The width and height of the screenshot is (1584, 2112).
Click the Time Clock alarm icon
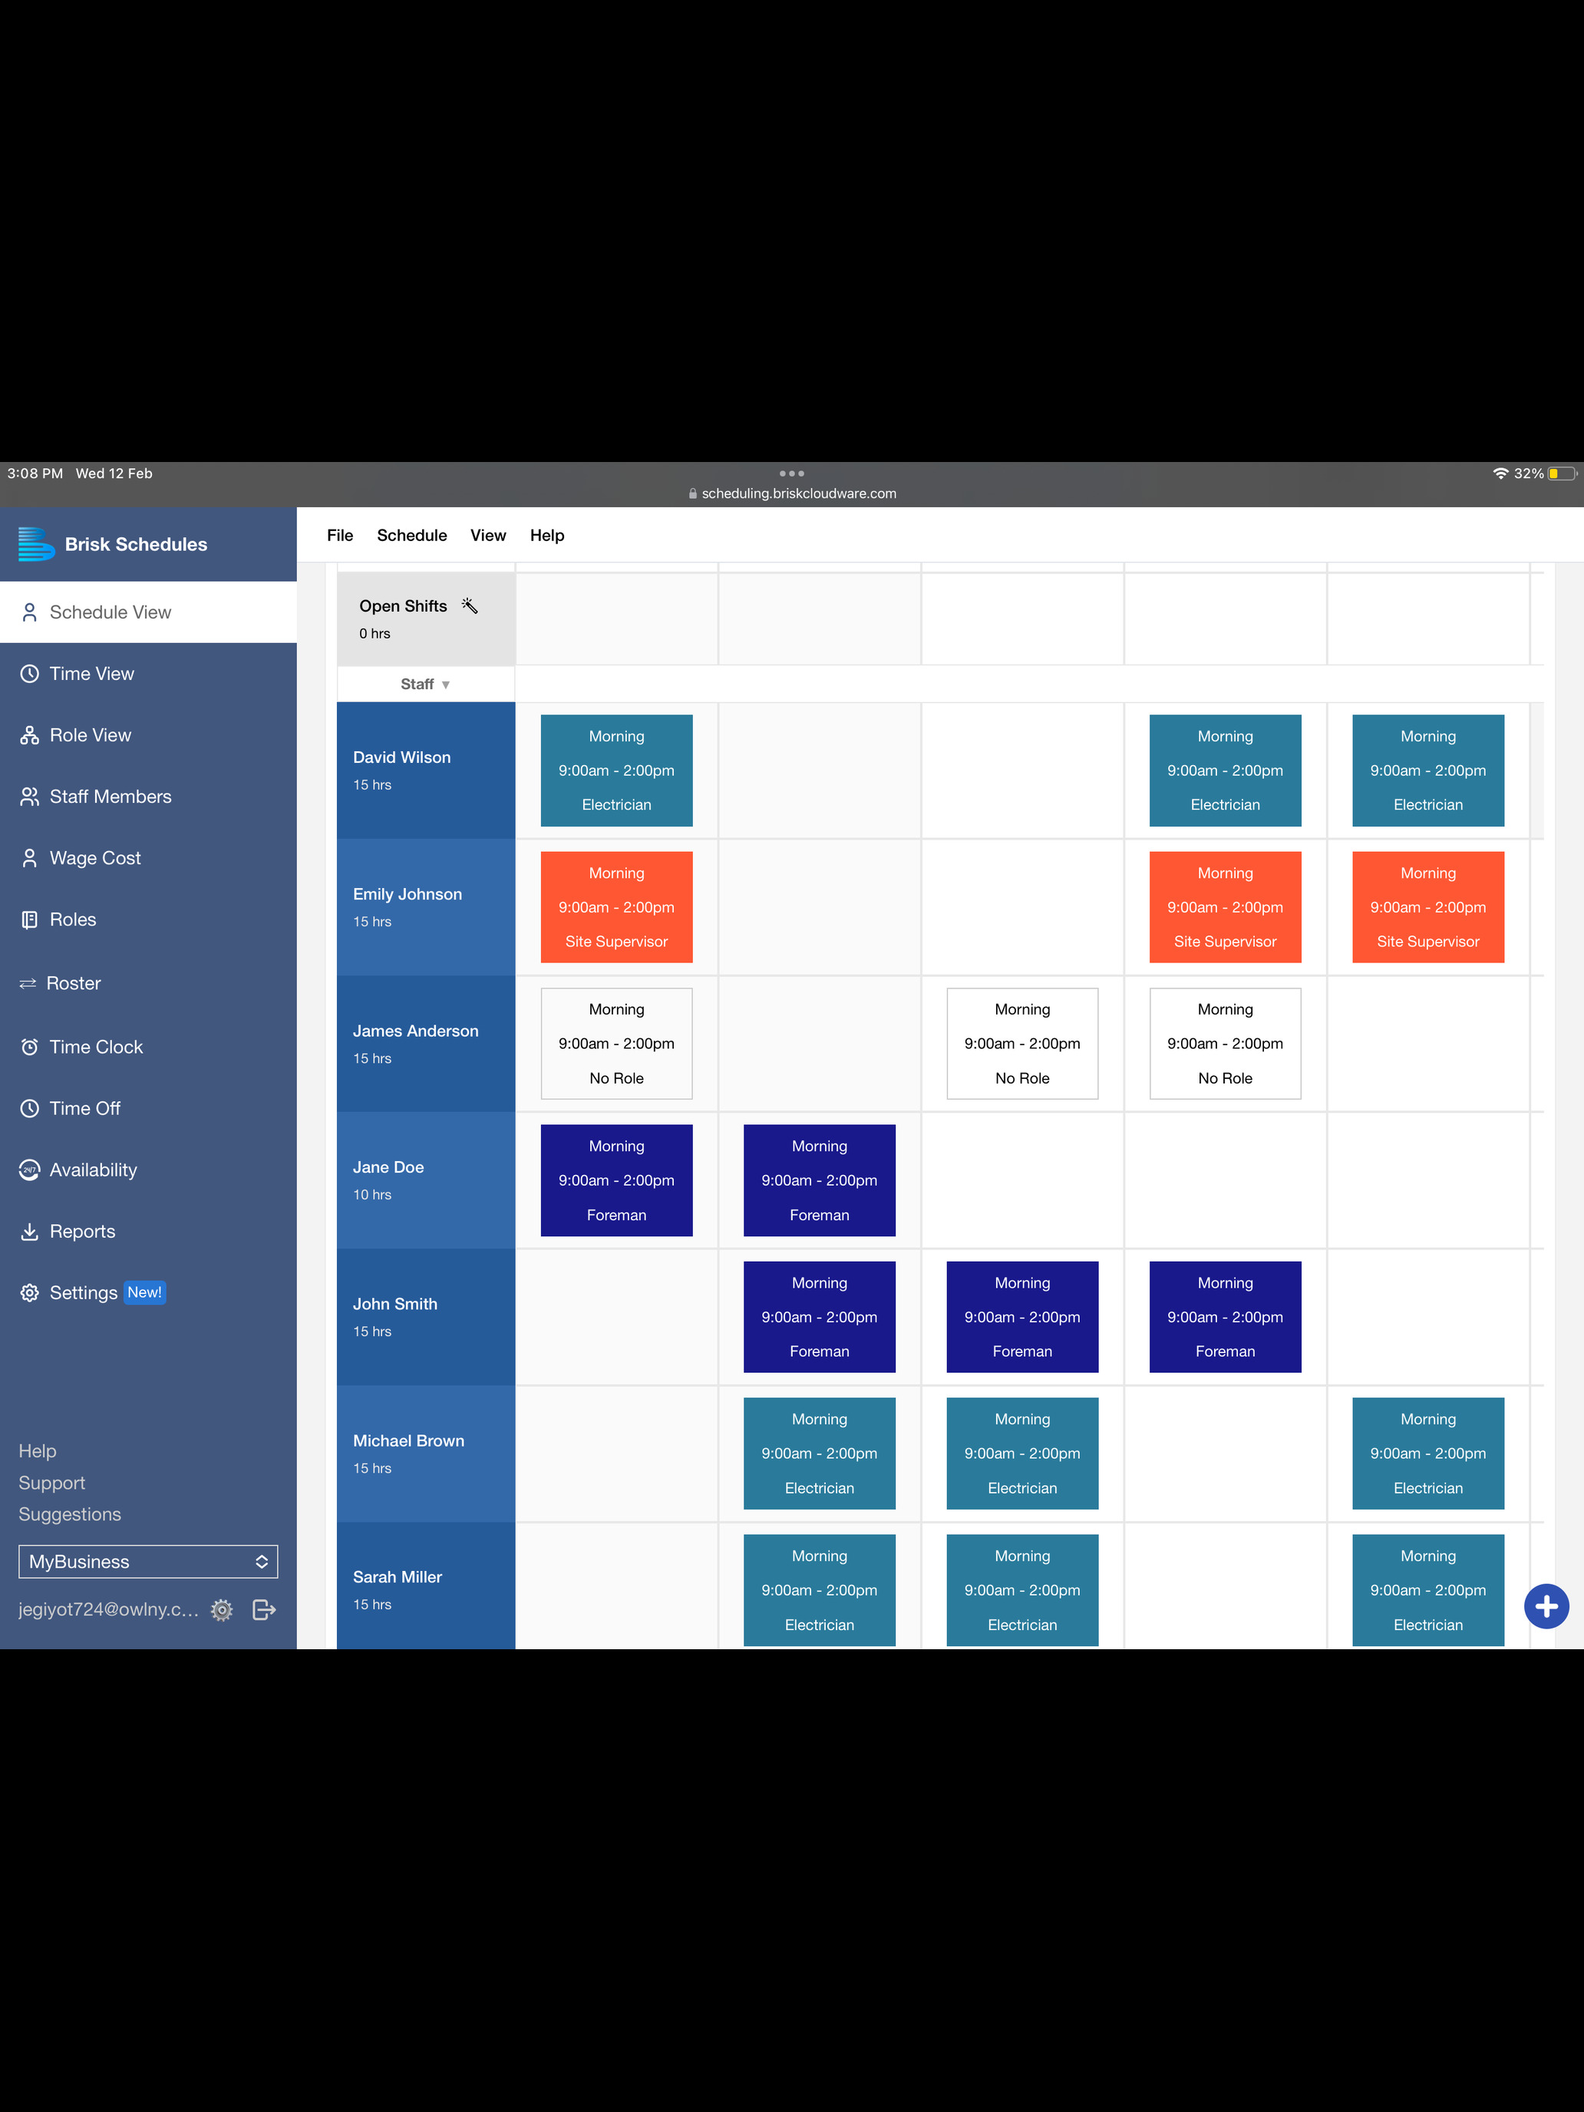click(30, 1048)
